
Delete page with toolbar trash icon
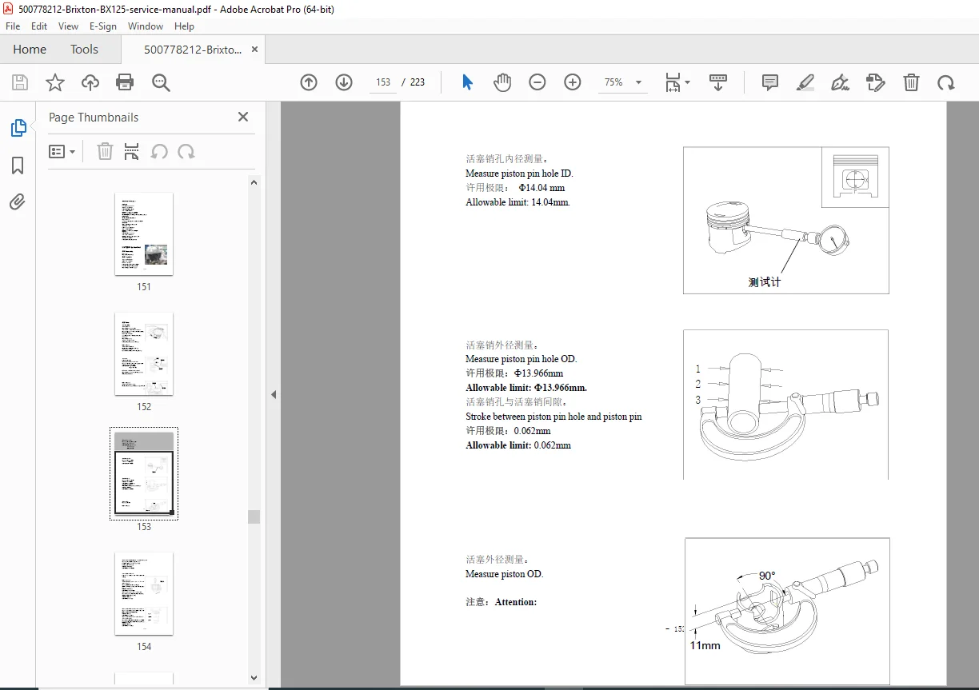pyautogui.click(x=911, y=82)
